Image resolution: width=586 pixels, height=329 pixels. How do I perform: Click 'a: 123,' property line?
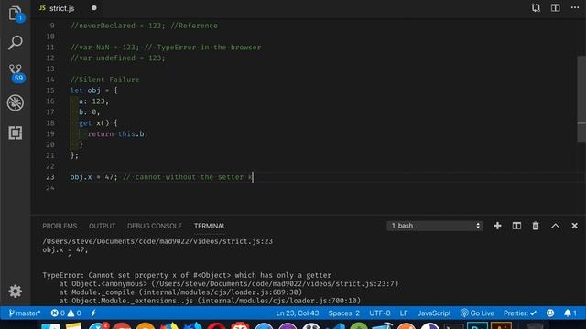click(x=93, y=101)
